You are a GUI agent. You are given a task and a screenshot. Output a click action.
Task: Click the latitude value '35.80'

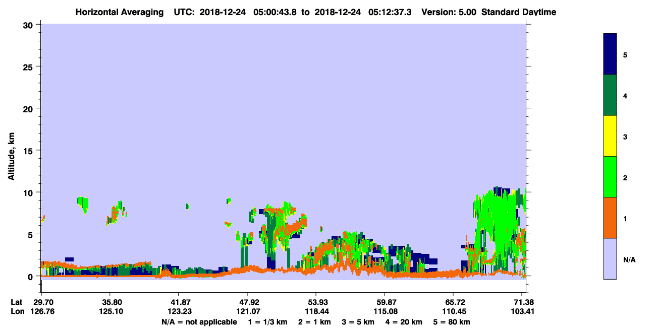click(x=110, y=302)
